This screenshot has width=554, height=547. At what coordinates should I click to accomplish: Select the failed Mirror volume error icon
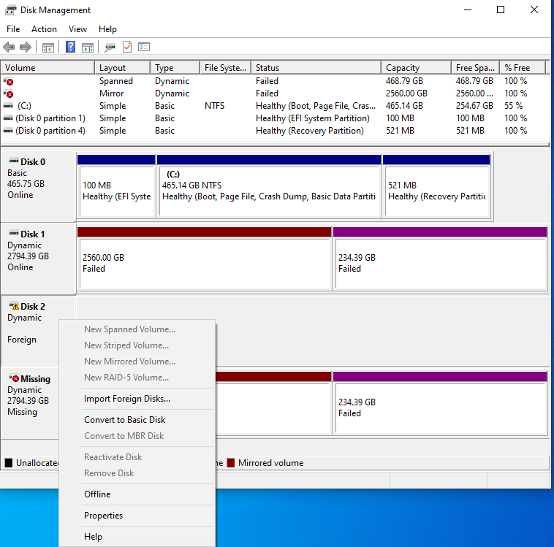point(9,93)
